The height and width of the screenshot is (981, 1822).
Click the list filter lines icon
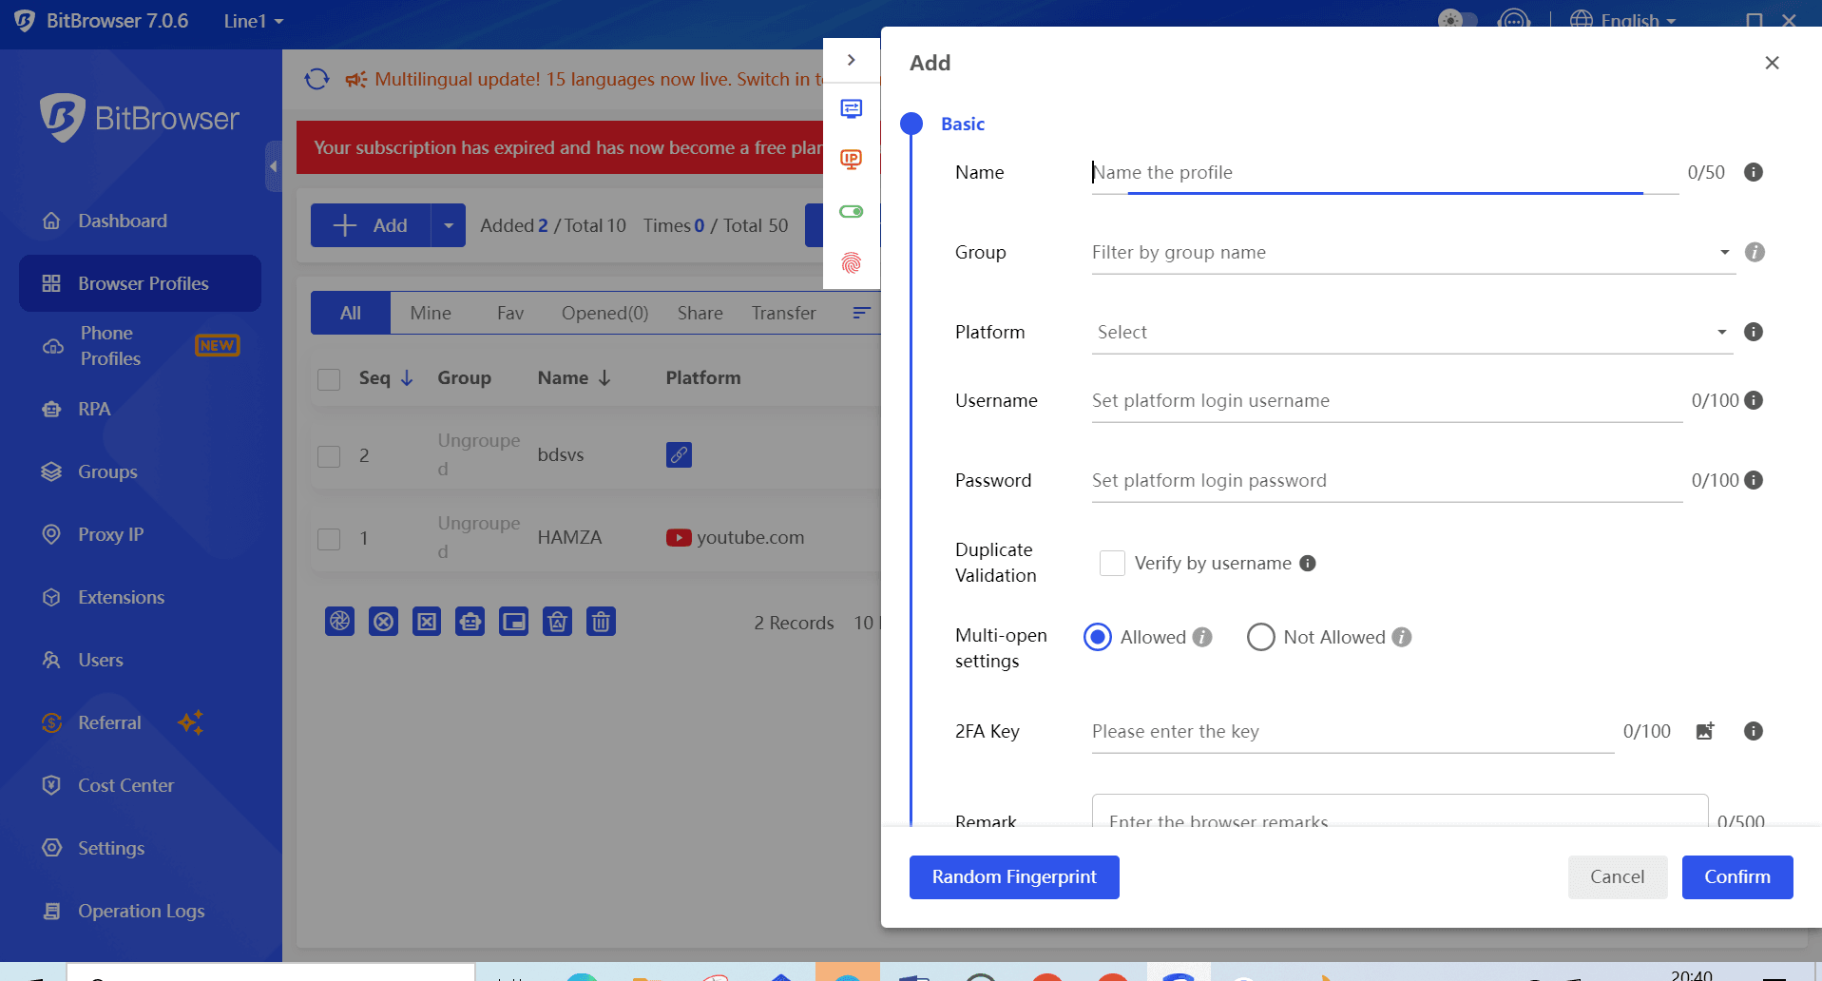point(861,313)
